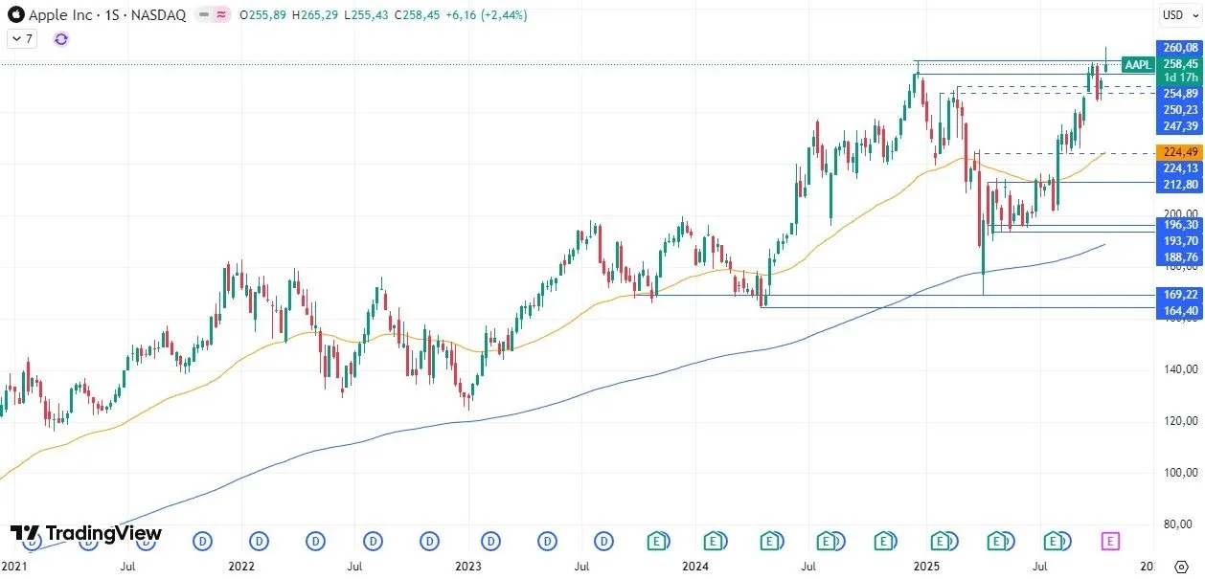
Task: Click the green AAPL label on the price line
Action: (x=1138, y=65)
